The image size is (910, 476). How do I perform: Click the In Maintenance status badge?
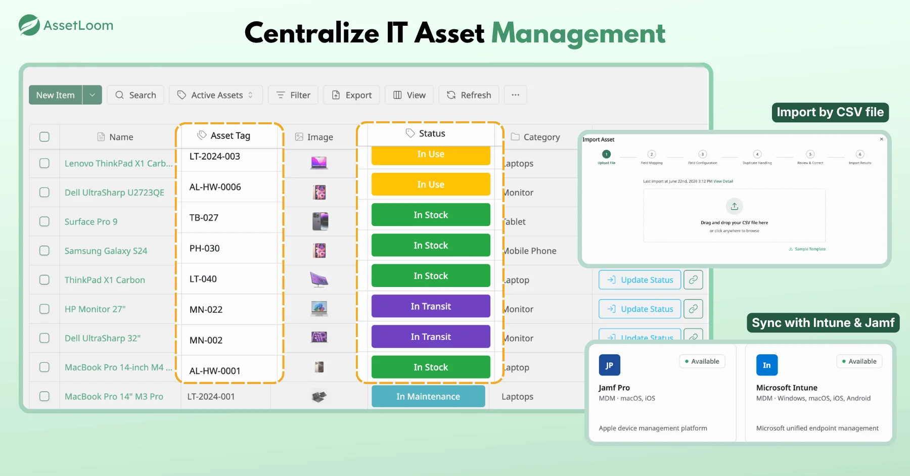pyautogui.click(x=428, y=397)
